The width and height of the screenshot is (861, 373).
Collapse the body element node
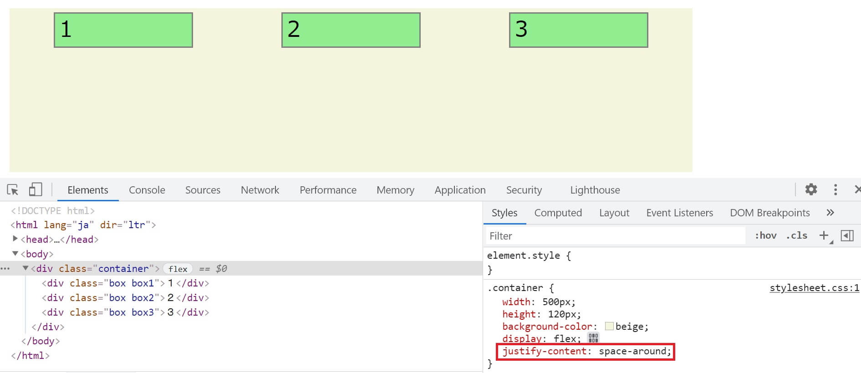[x=15, y=254]
